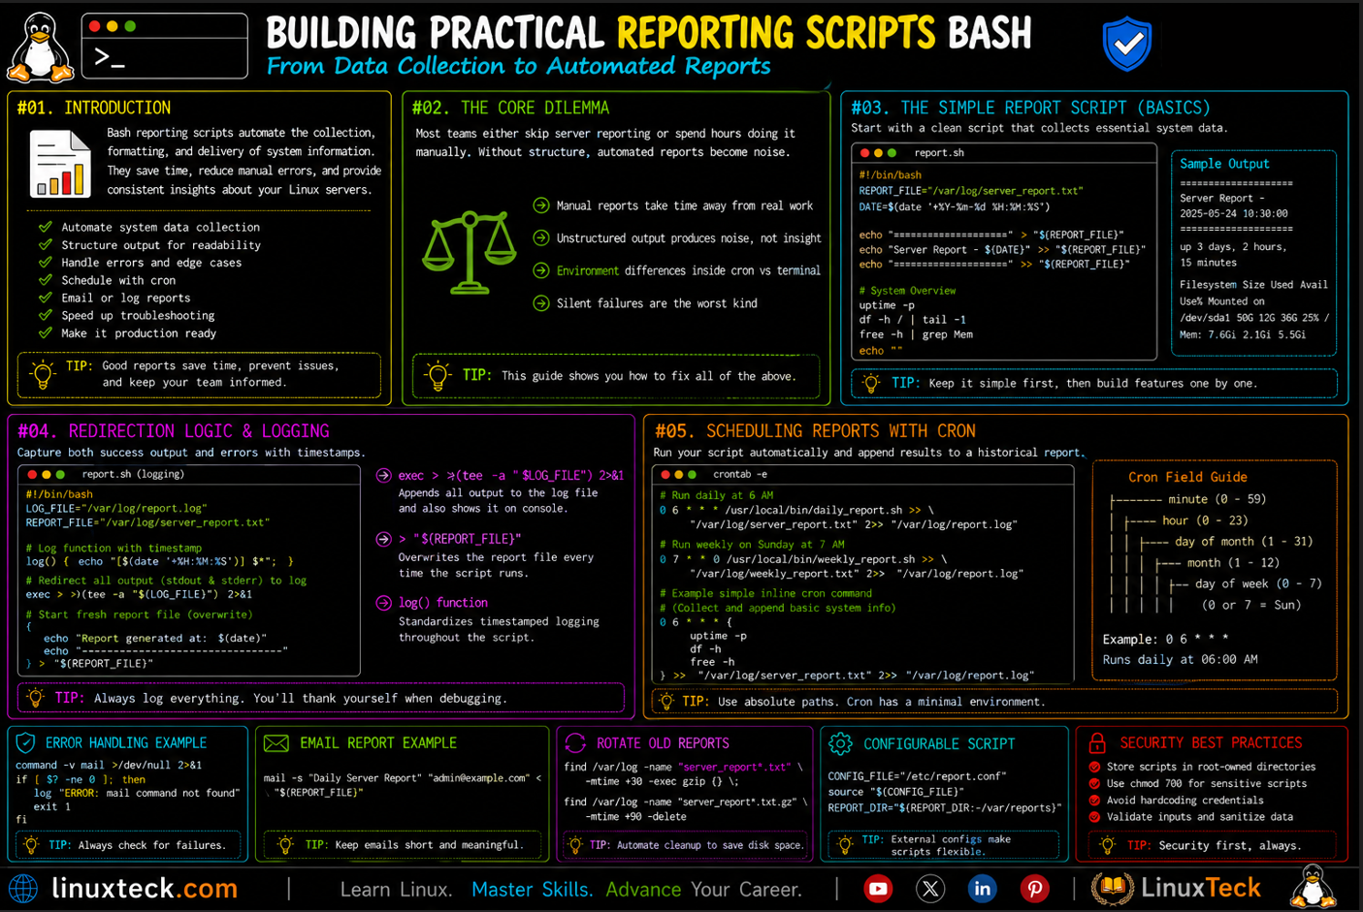This screenshot has height=912, width=1363.
Task: Click checkmark beside 'Speed up troubleshooting'
Action: click(45, 315)
